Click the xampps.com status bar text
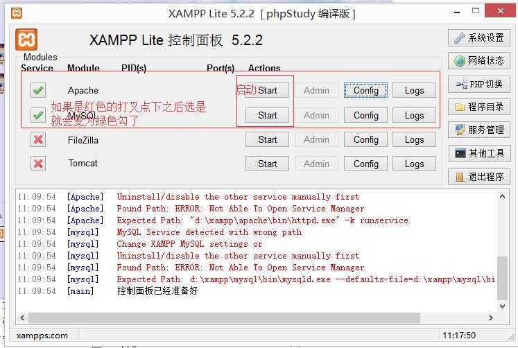Screen dimensions: 518x348 tap(42, 336)
